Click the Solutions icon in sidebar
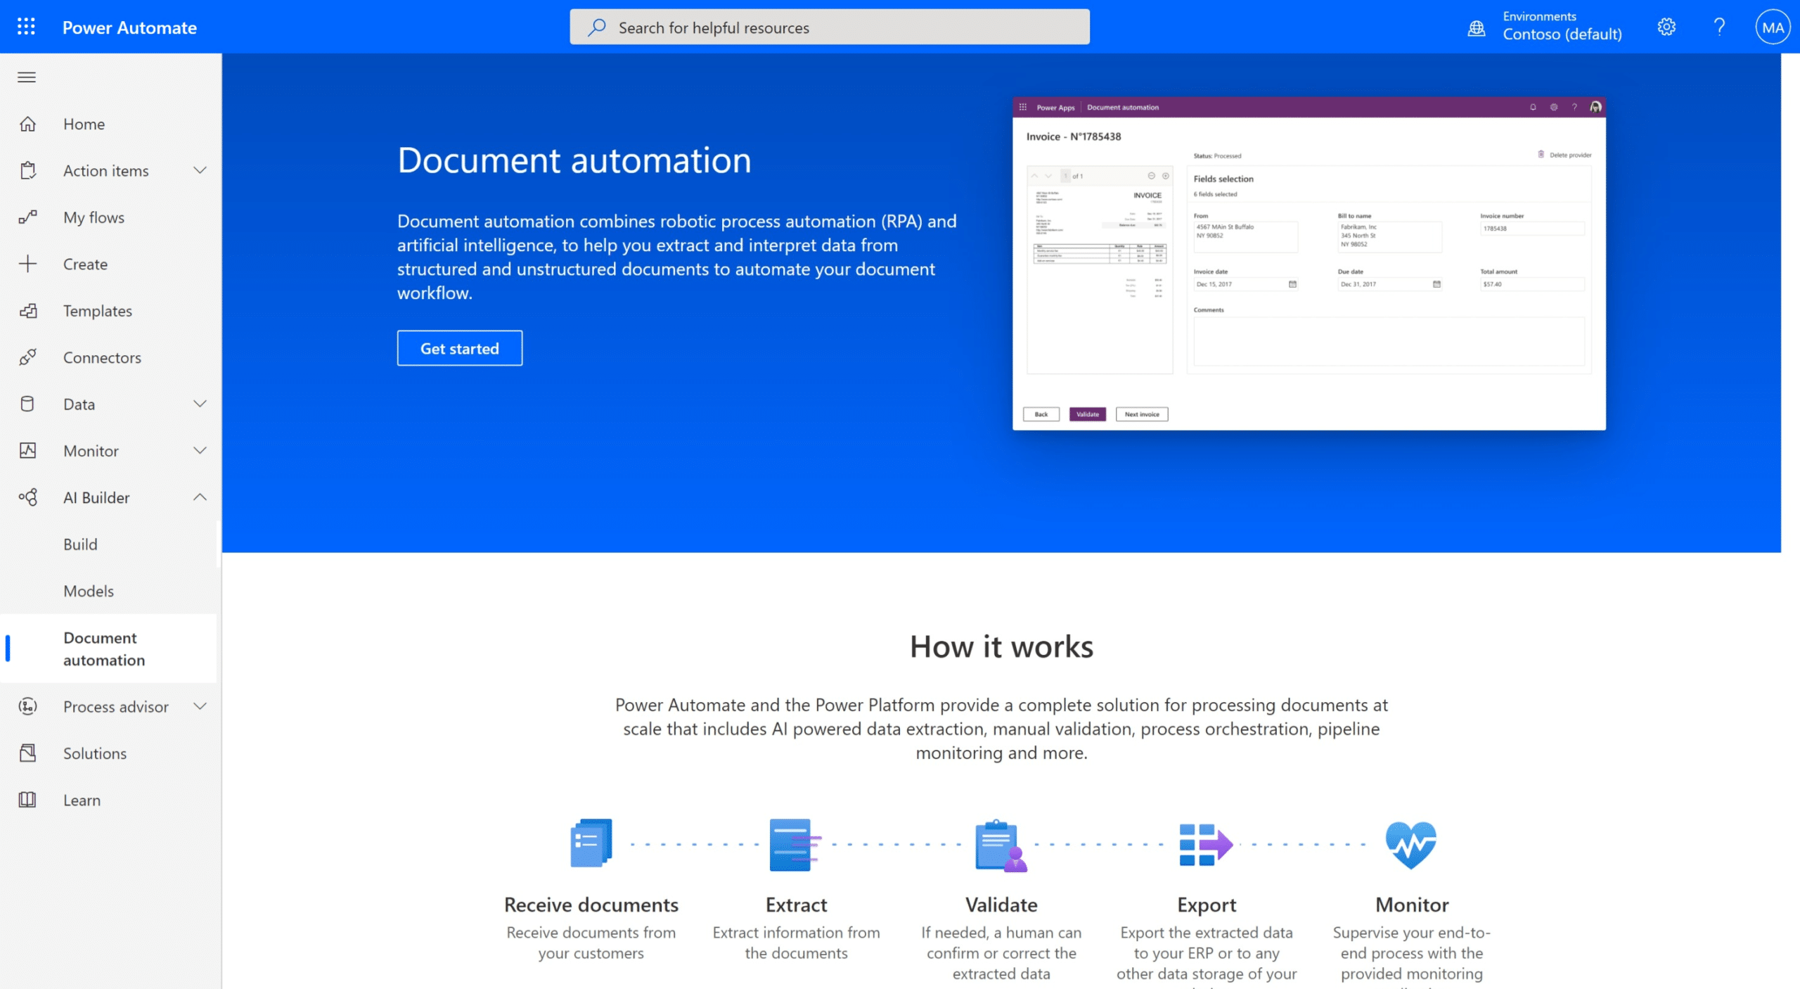This screenshot has width=1800, height=989. (x=28, y=753)
